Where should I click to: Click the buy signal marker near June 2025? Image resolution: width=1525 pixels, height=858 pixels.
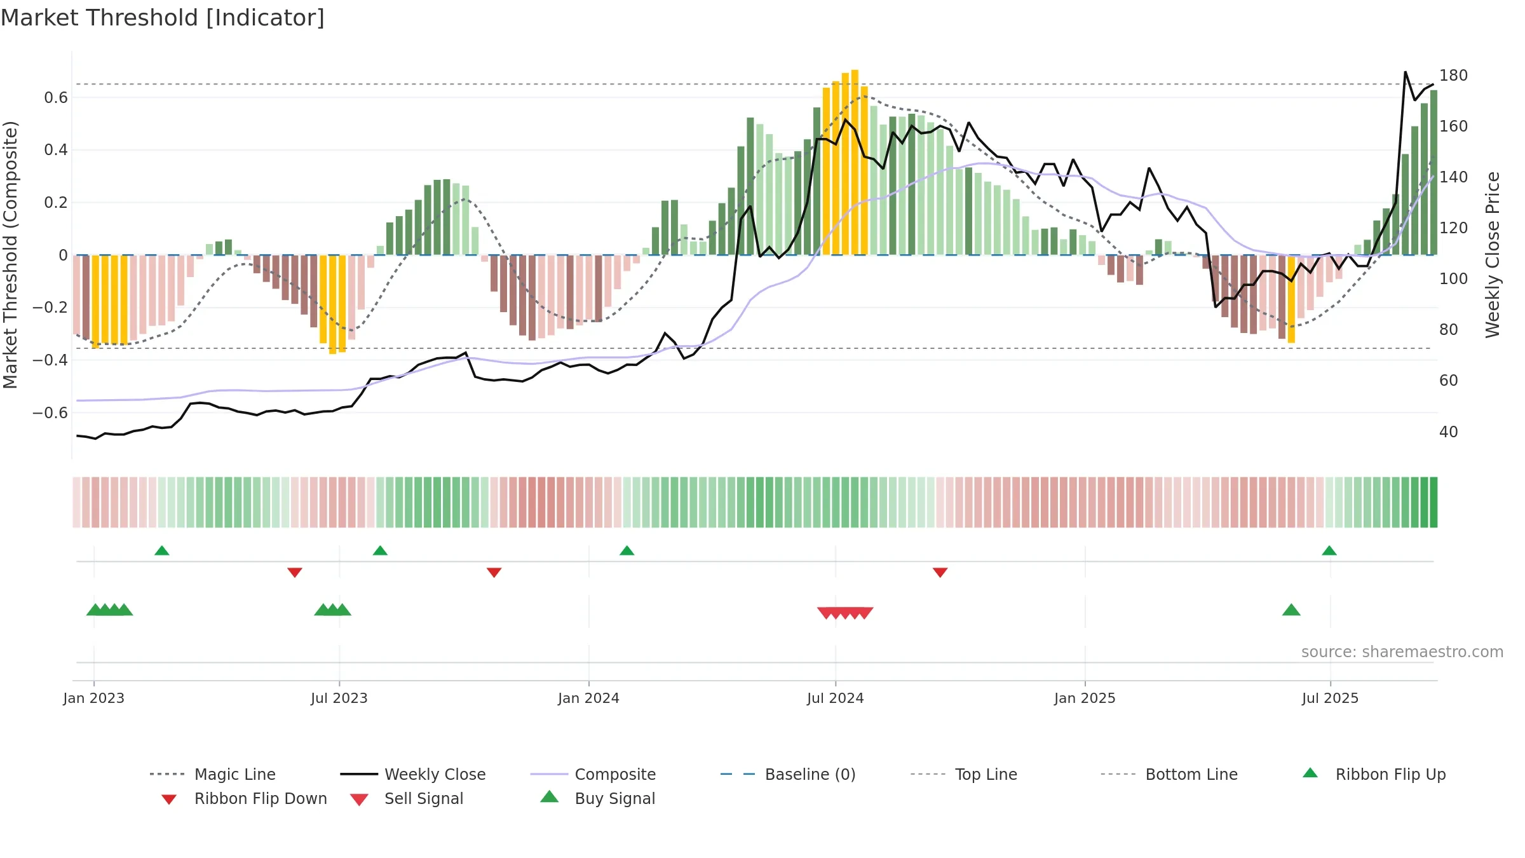click(x=1291, y=609)
